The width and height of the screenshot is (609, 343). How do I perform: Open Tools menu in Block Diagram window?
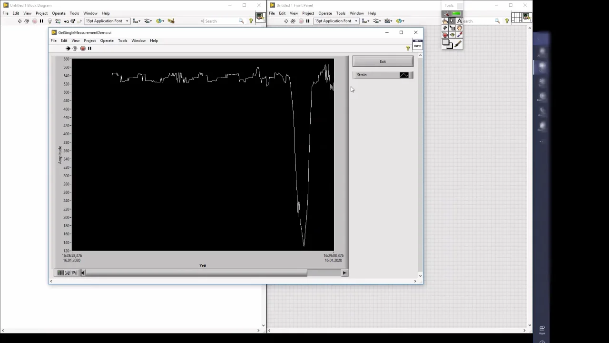(74, 13)
